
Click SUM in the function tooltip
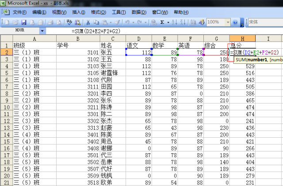pos(241,59)
